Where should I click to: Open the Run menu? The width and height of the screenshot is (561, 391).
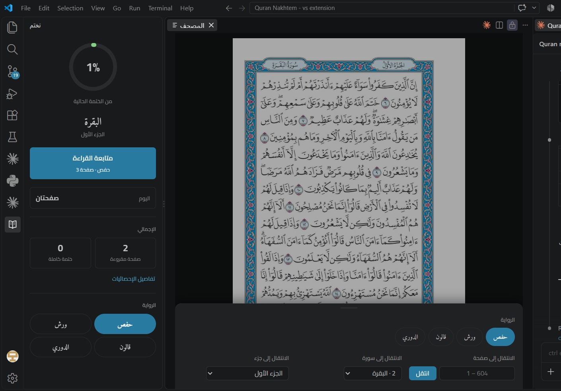pyautogui.click(x=134, y=8)
